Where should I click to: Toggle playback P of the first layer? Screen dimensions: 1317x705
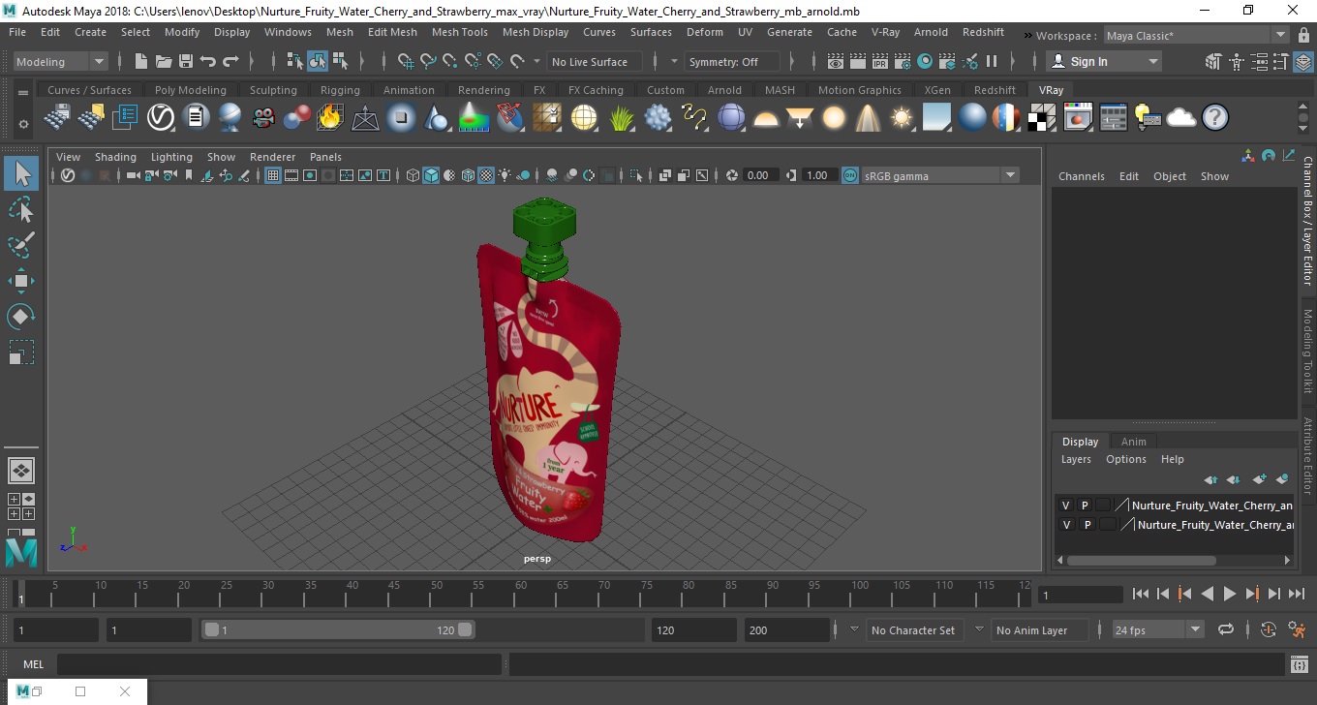coord(1085,506)
